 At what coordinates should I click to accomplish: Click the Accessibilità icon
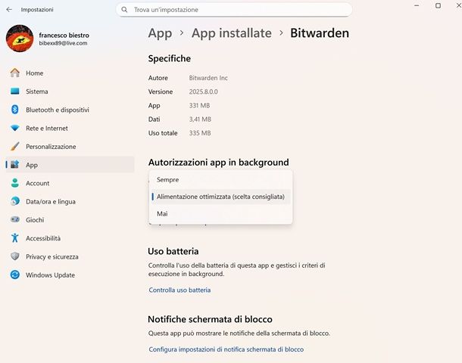(x=14, y=238)
